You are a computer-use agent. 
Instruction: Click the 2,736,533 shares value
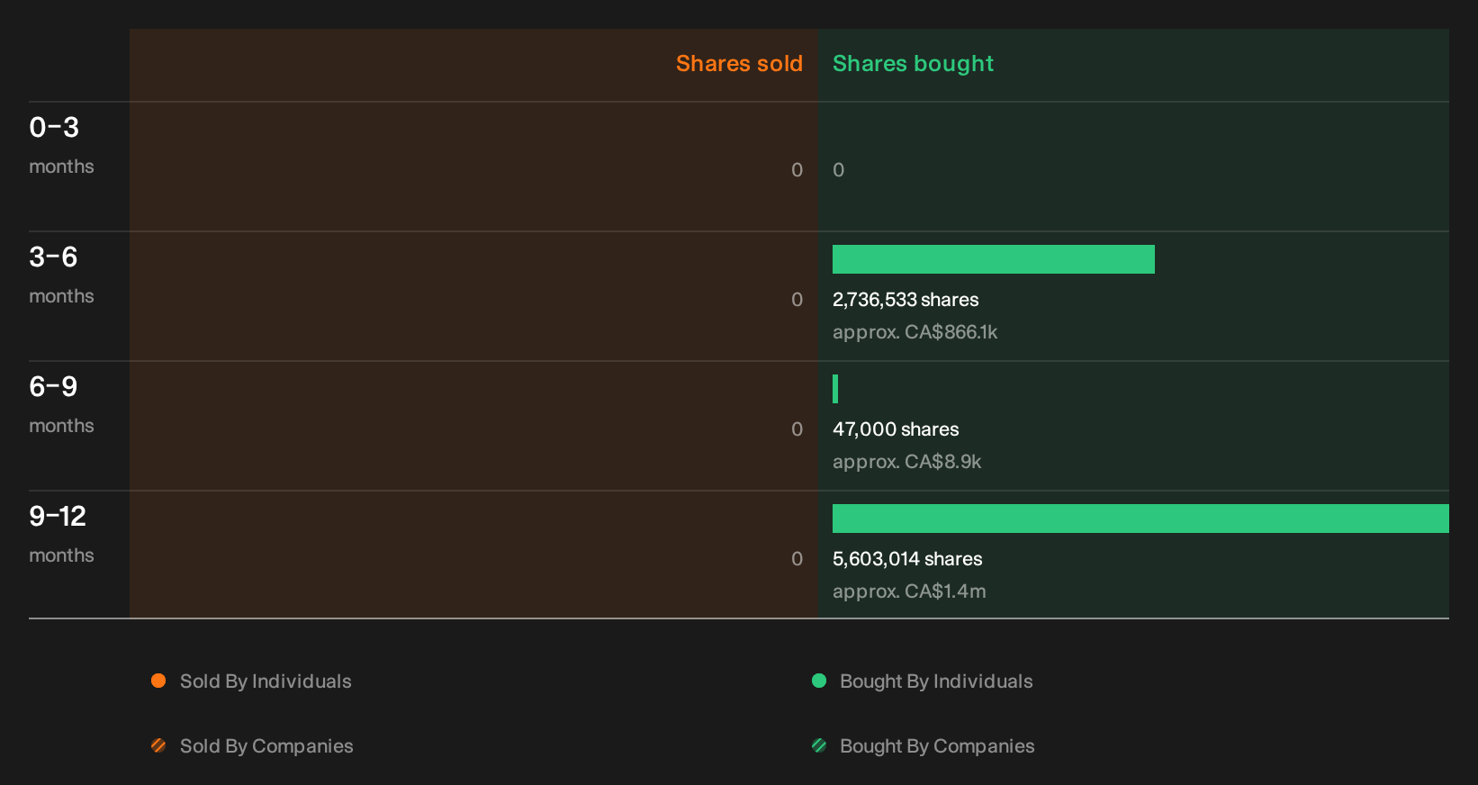click(x=906, y=300)
